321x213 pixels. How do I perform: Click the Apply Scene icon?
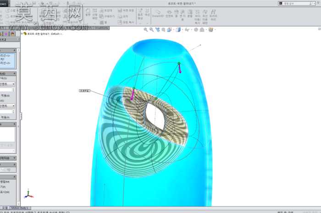point(202,30)
